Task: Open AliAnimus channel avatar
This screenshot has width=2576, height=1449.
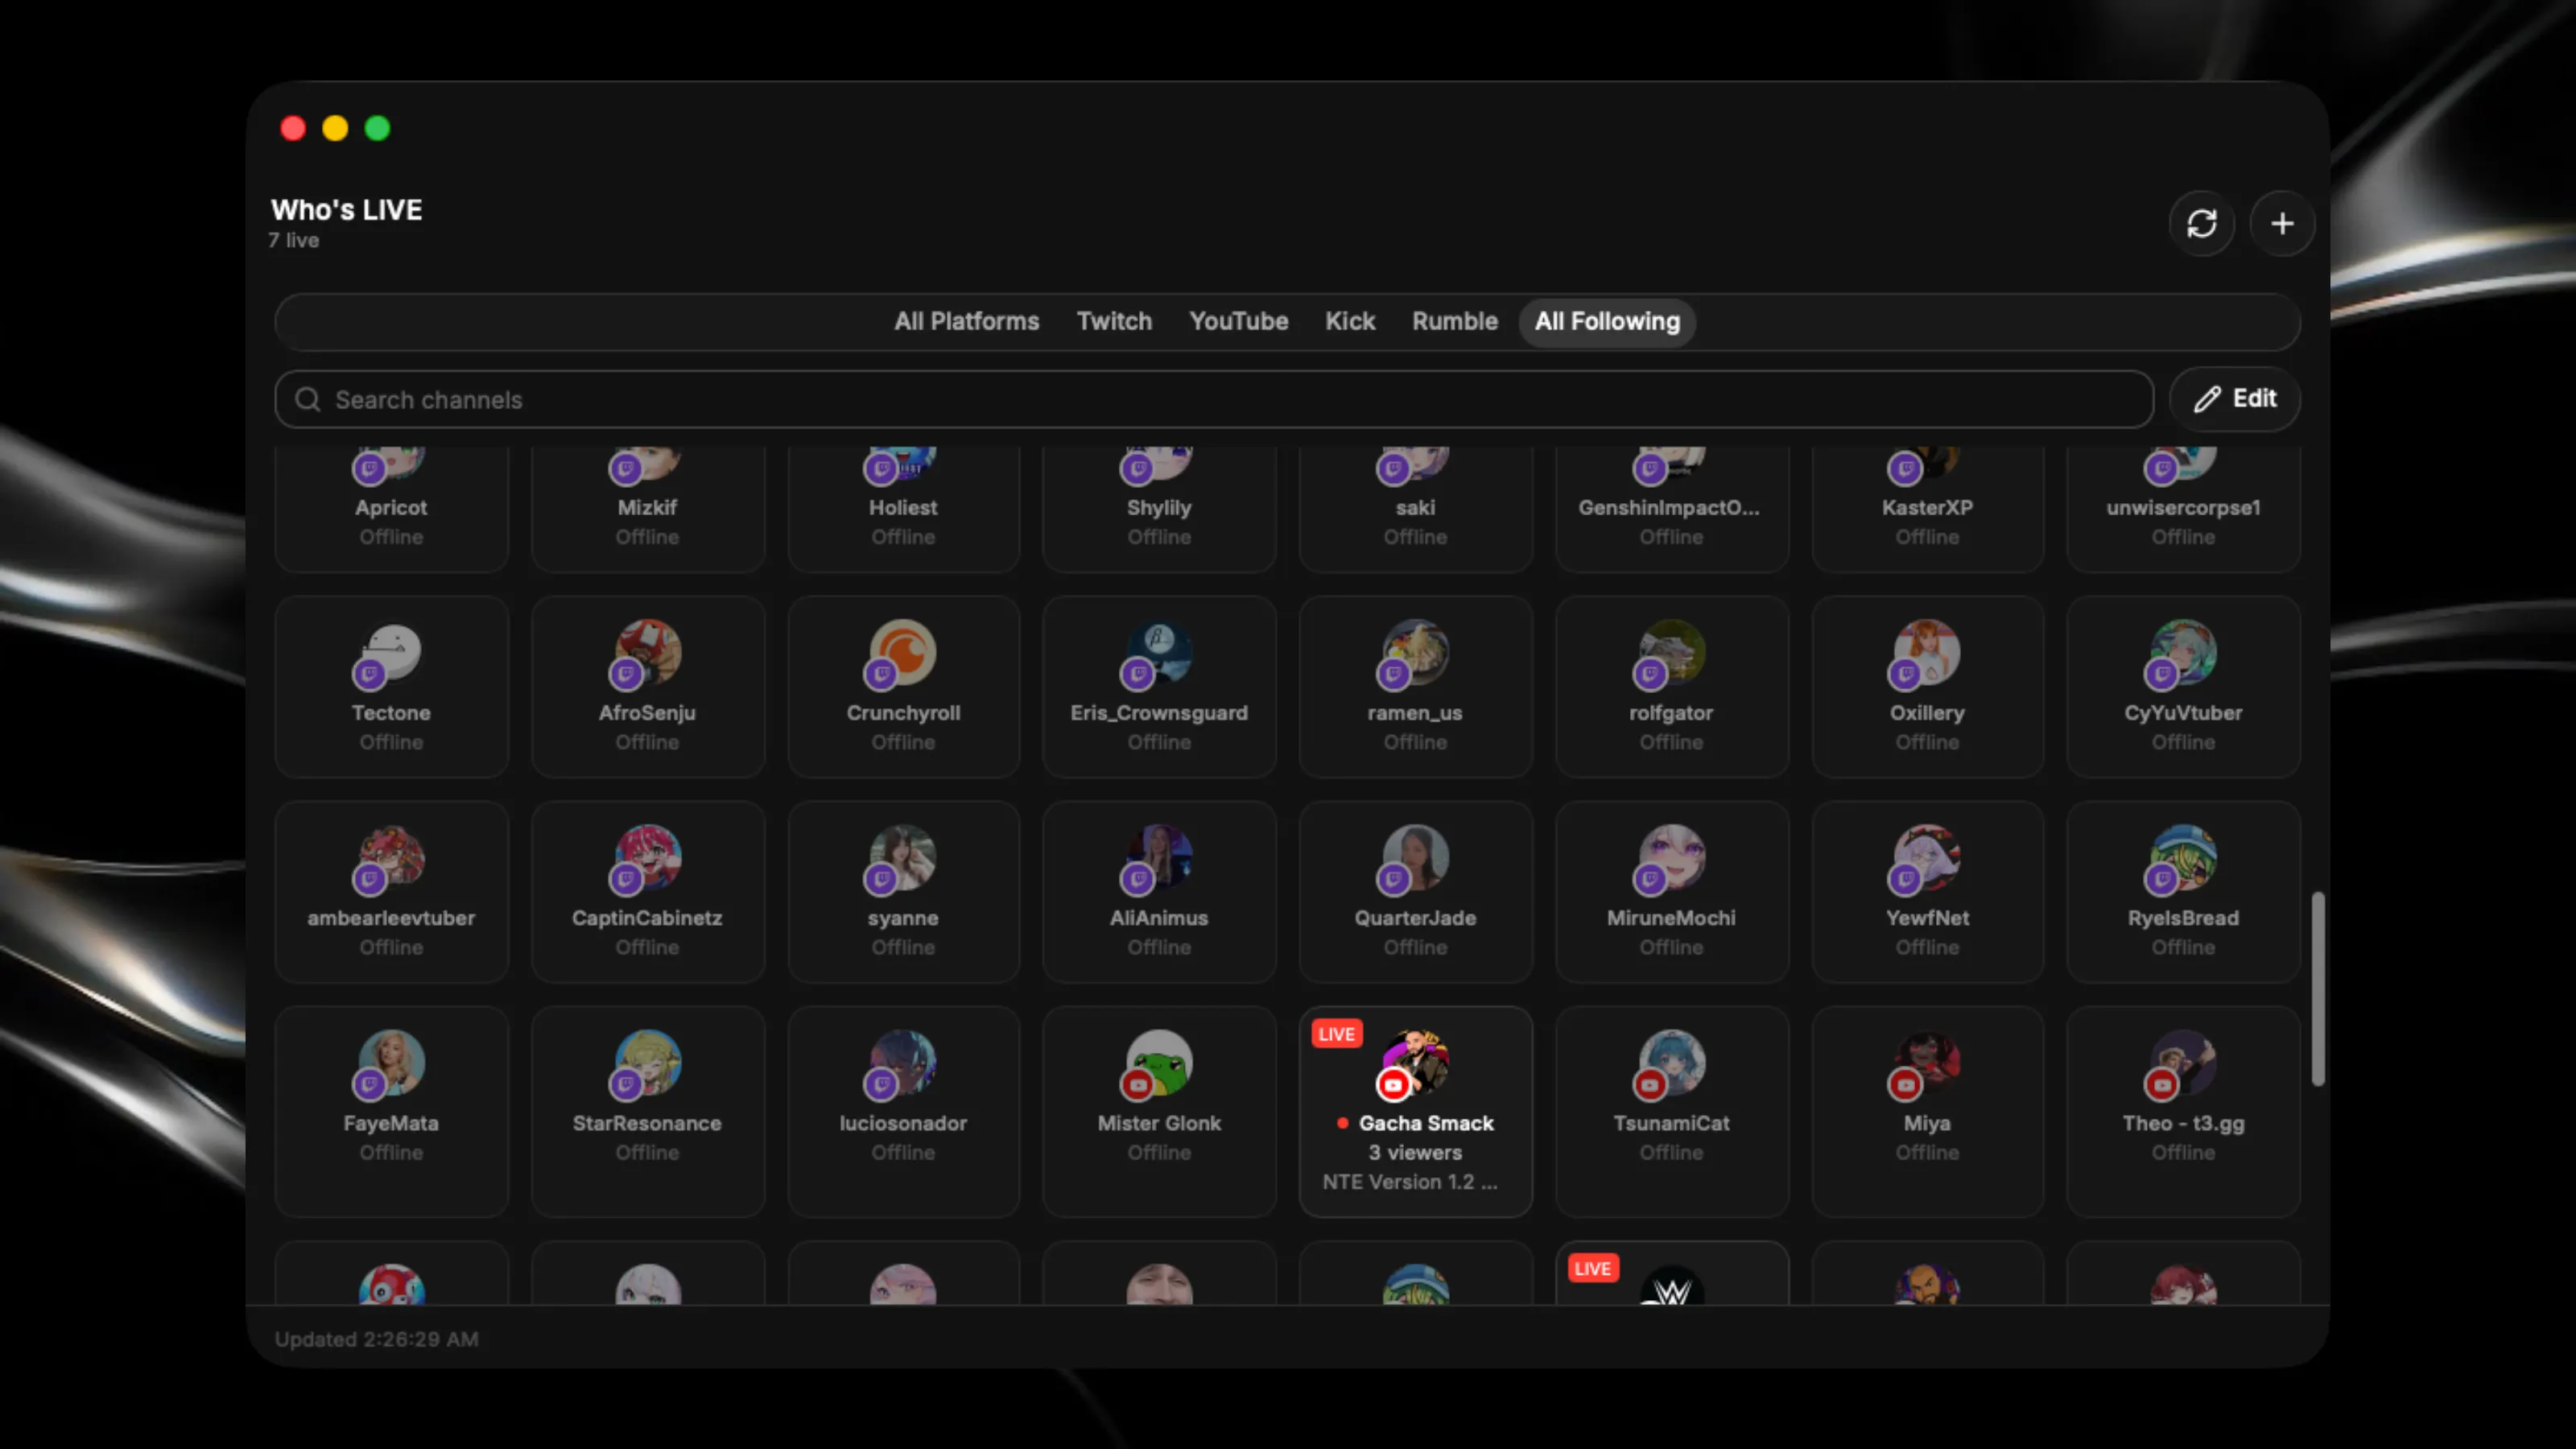Action: coord(1159,857)
